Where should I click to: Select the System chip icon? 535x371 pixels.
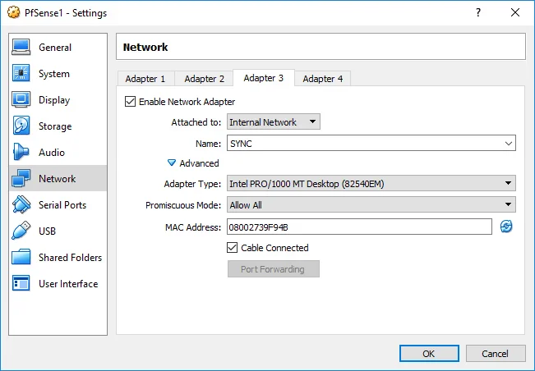(x=21, y=74)
